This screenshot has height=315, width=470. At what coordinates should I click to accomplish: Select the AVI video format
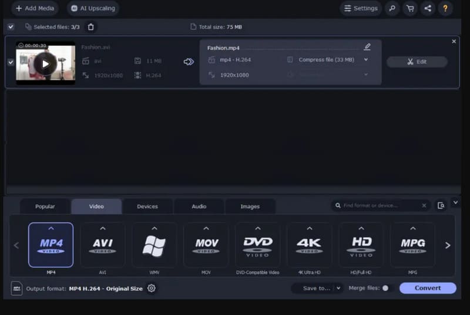point(102,245)
